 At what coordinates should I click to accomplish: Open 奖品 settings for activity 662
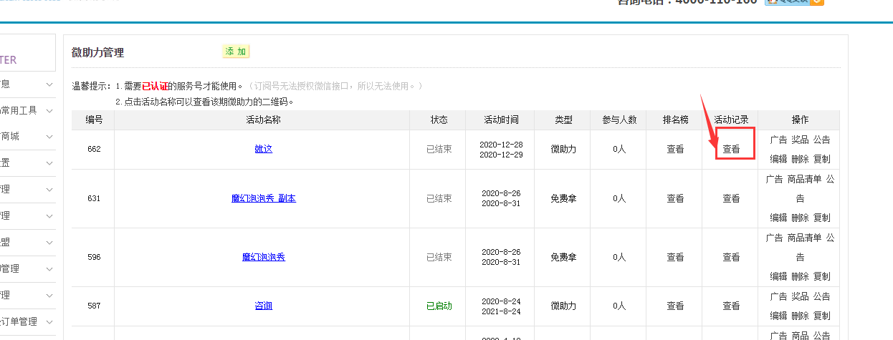click(800, 140)
